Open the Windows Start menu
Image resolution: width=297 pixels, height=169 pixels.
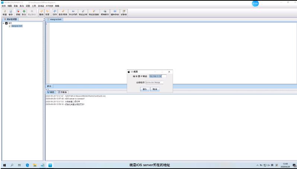click(x=4, y=165)
